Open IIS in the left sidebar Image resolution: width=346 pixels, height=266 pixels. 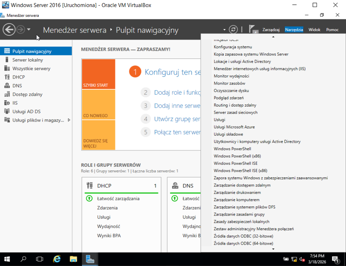15,103
